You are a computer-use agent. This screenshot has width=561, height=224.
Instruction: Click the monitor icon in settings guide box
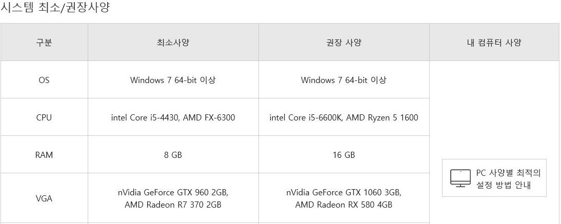(460, 178)
